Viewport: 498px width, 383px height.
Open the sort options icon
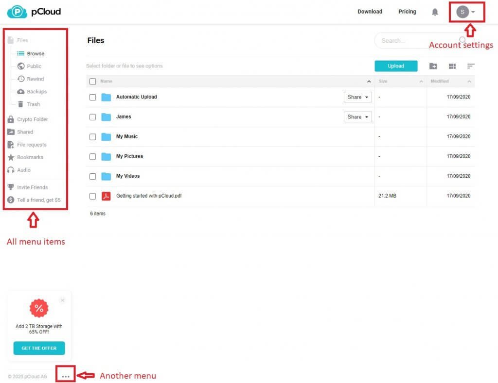471,66
